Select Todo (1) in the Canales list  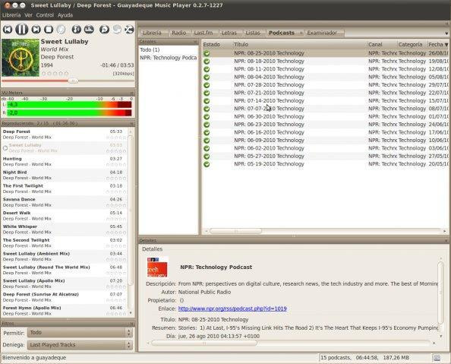coord(169,50)
